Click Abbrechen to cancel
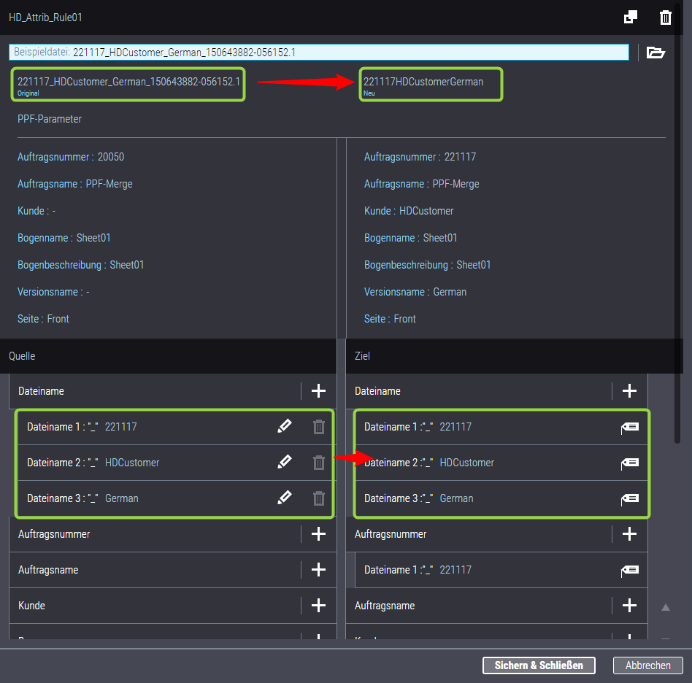The image size is (692, 683). 647,665
